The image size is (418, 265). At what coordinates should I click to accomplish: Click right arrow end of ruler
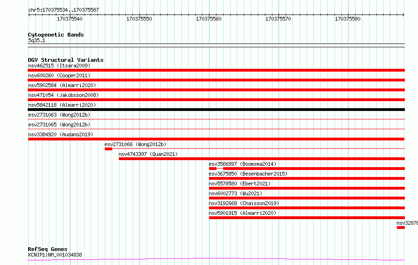pos(403,15)
